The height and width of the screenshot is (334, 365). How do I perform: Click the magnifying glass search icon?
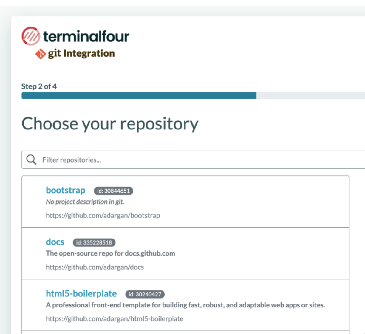point(31,160)
